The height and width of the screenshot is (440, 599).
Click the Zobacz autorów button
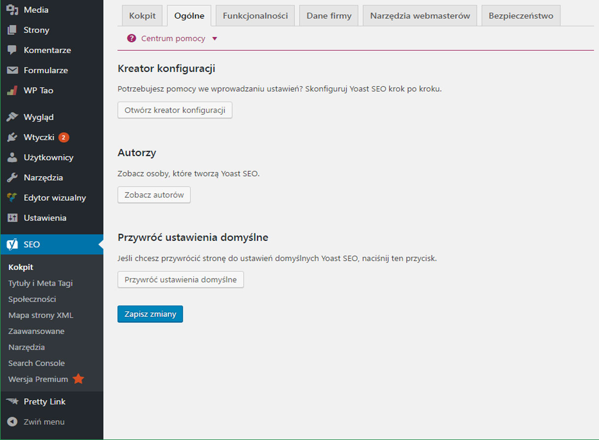point(154,195)
